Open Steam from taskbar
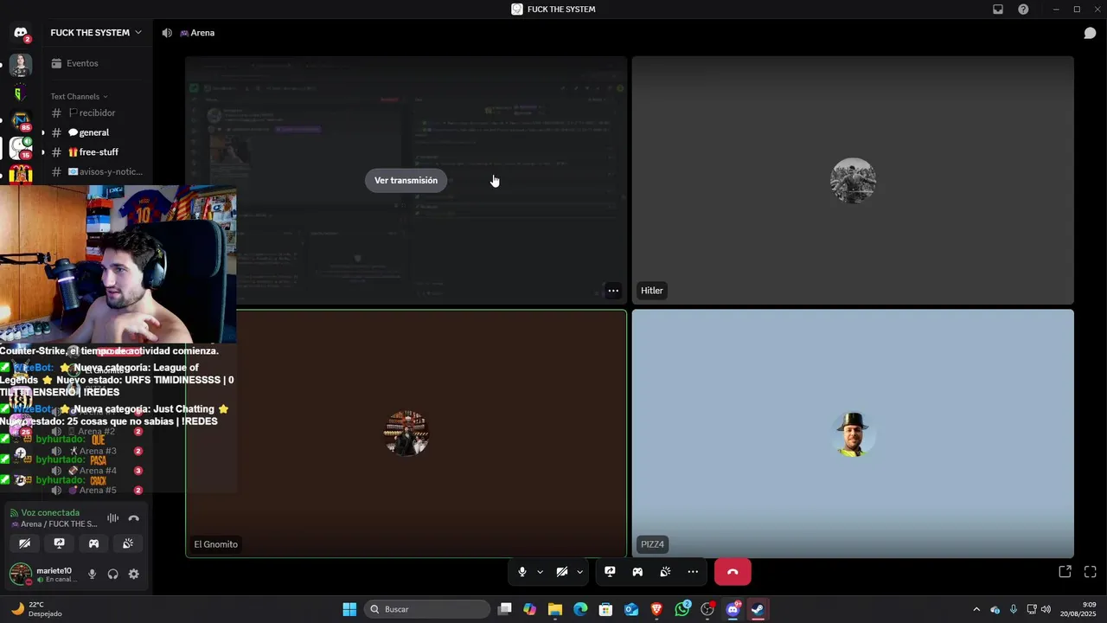1107x623 pixels. (x=758, y=609)
